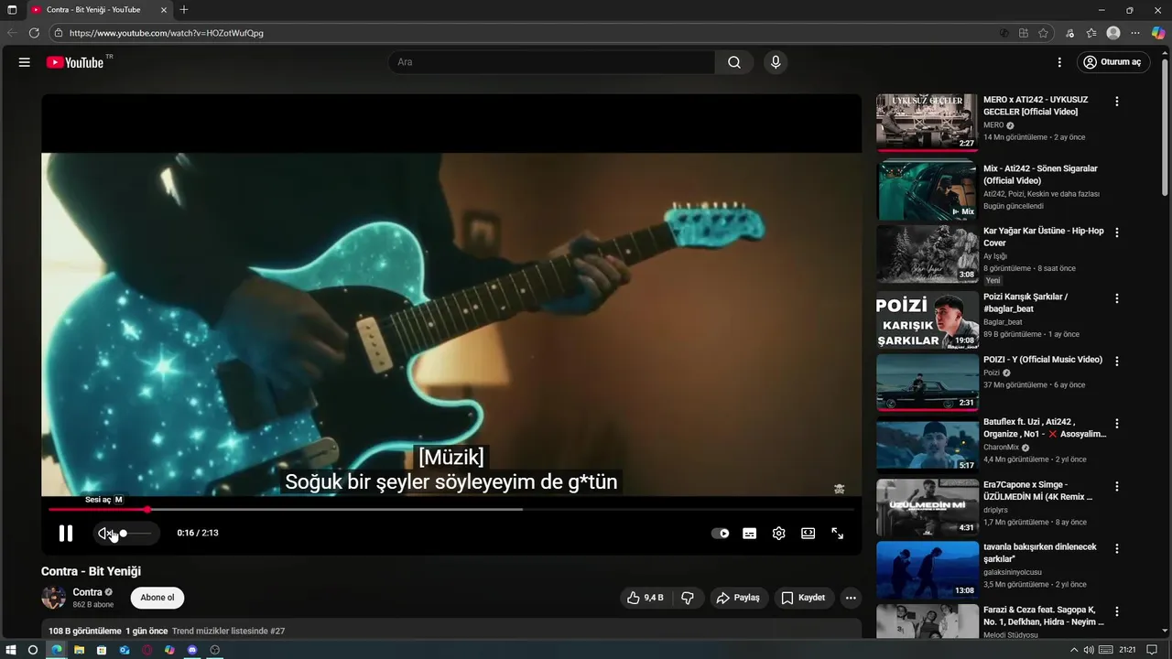Open the Contra channel avatar
The height and width of the screenshot is (659, 1172).
53,598
